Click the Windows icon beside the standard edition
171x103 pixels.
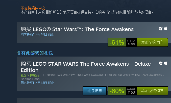[x=160, y=28]
